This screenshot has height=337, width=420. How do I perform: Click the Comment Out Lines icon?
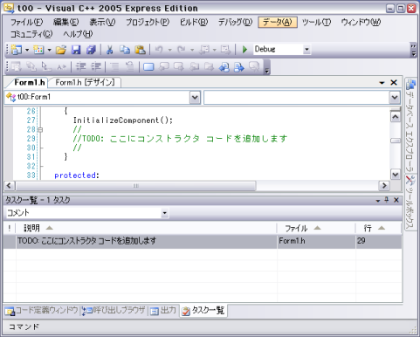pos(114,67)
